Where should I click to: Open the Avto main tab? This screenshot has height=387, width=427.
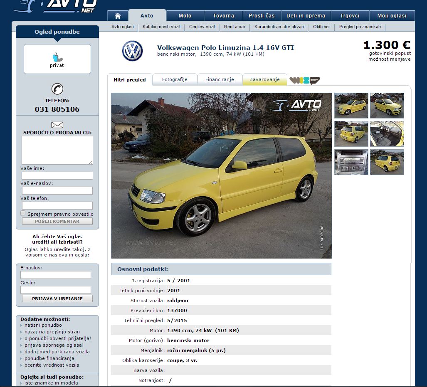147,15
